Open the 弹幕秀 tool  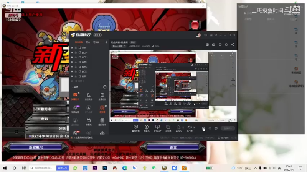(89, 122)
